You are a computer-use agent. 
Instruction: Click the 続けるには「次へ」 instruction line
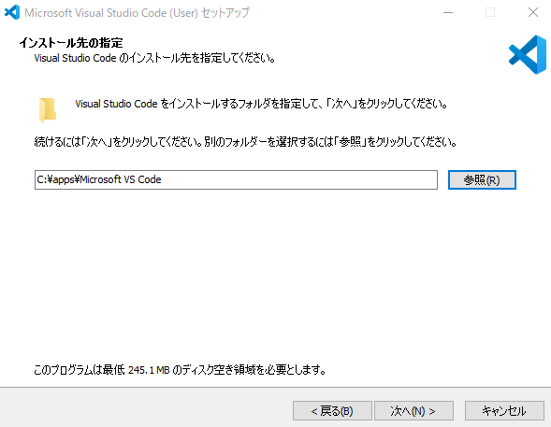(x=246, y=142)
